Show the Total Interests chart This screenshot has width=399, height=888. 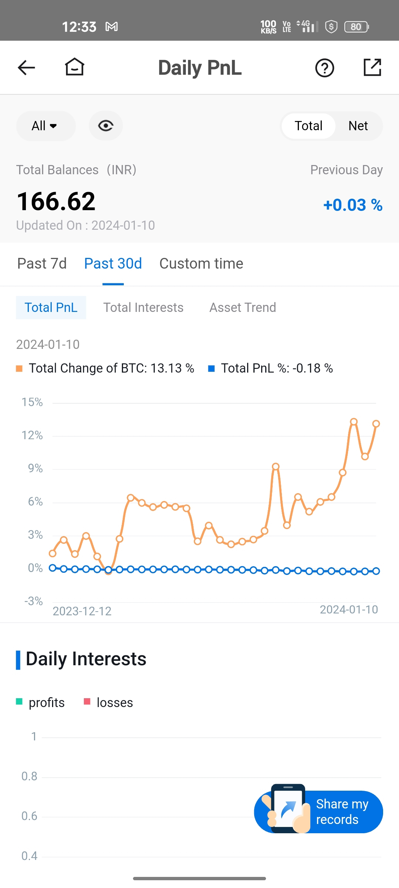[x=143, y=307]
